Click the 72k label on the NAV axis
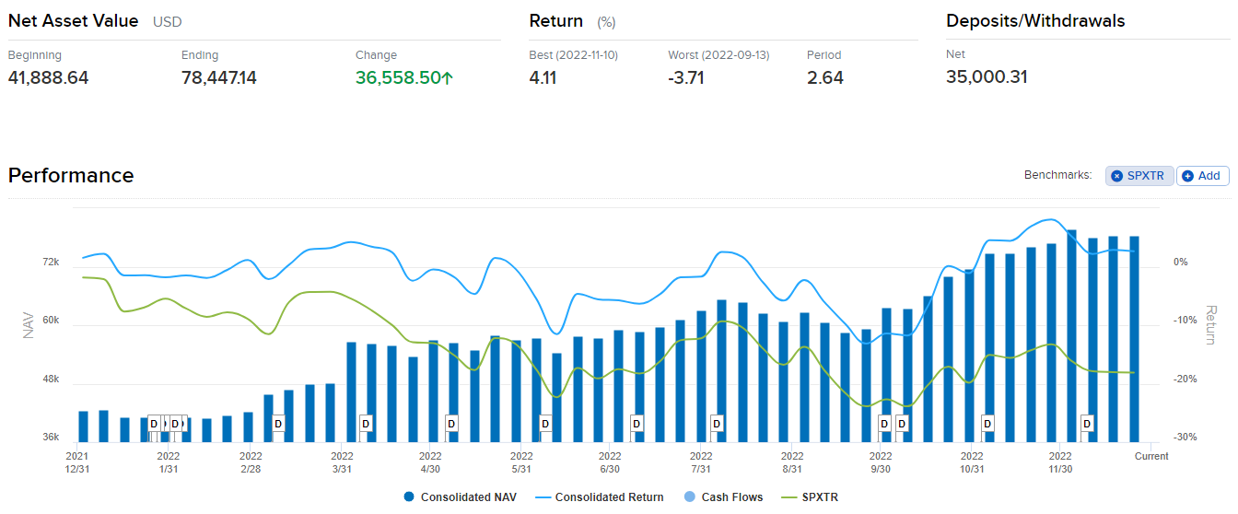The width and height of the screenshot is (1238, 514). [51, 263]
